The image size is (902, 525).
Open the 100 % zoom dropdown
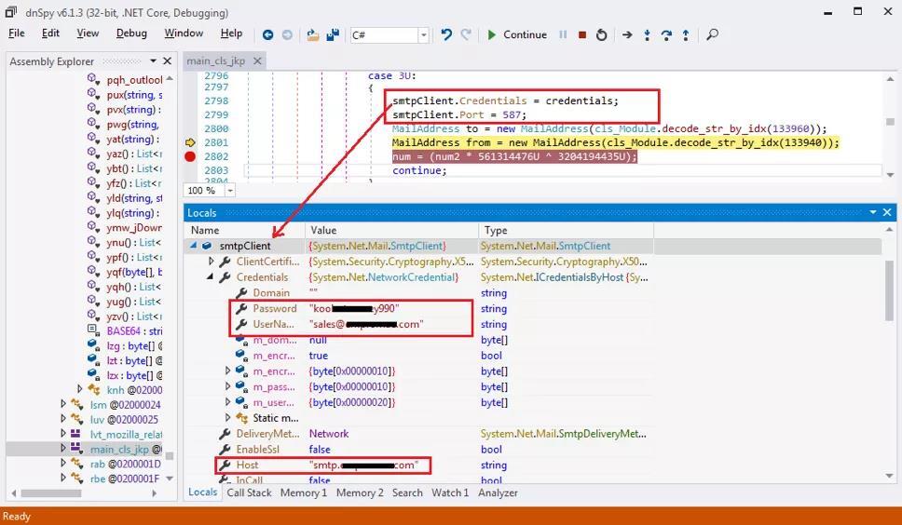(x=229, y=190)
